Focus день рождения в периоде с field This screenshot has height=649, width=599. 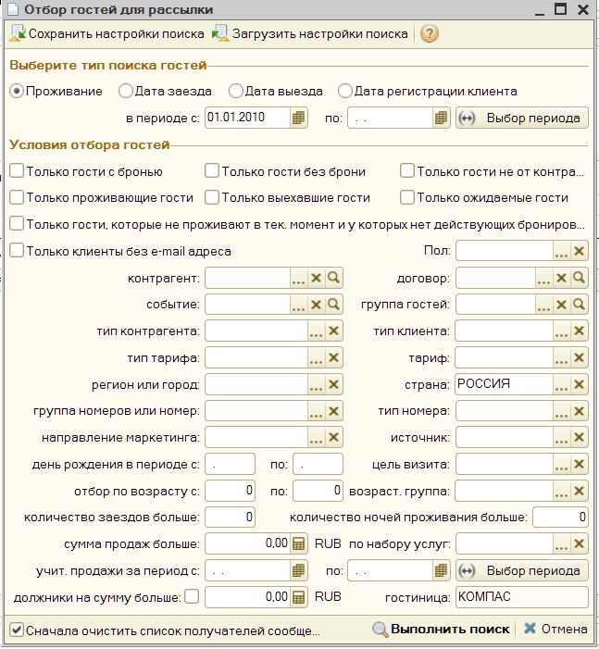coord(230,465)
